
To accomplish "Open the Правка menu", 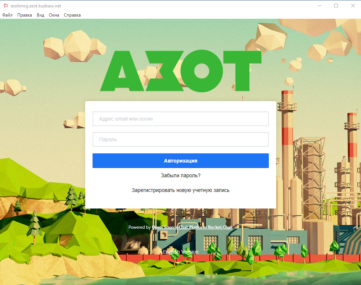I will 24,15.
